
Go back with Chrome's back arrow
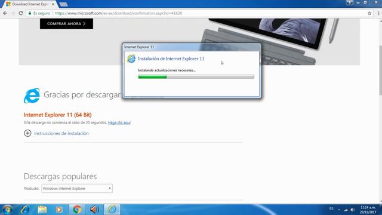[x=5, y=13]
